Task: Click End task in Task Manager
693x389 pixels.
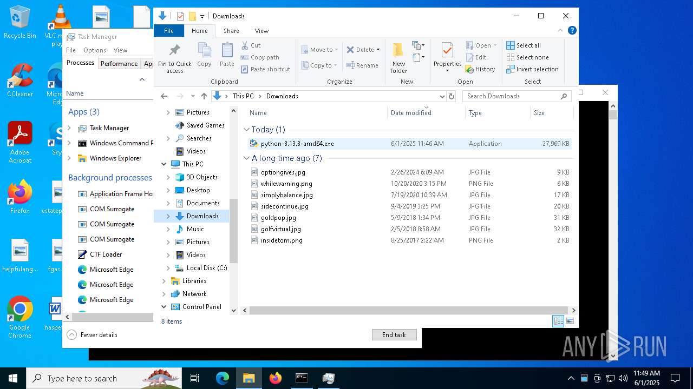Action: tap(394, 335)
